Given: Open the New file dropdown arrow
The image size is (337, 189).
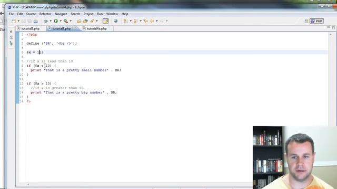Looking at the screenshot, I should pos(18,21).
